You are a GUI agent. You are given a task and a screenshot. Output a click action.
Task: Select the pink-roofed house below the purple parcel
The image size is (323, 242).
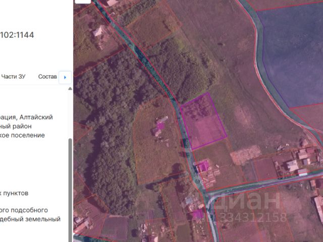(x=203, y=166)
